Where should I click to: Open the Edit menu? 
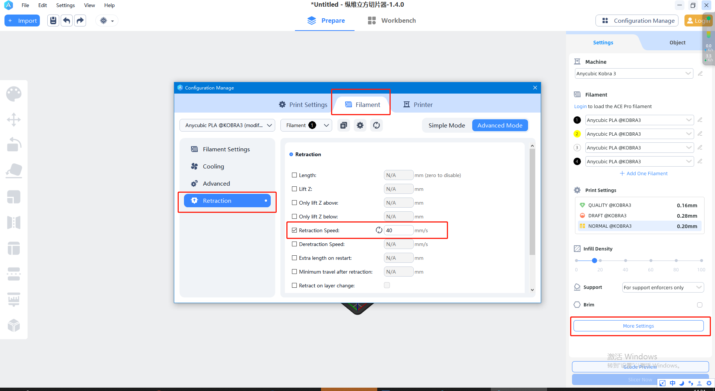click(x=42, y=5)
